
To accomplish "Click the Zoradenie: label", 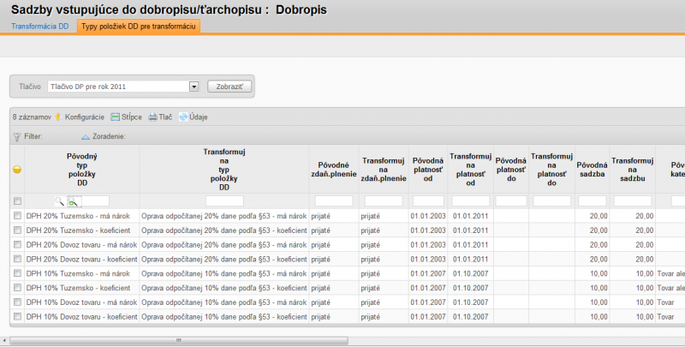I will click(x=109, y=137).
